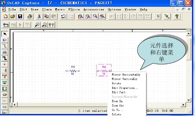Click the selected resistor R2 symbol
This screenshot has height=116, width=195.
point(104,71)
